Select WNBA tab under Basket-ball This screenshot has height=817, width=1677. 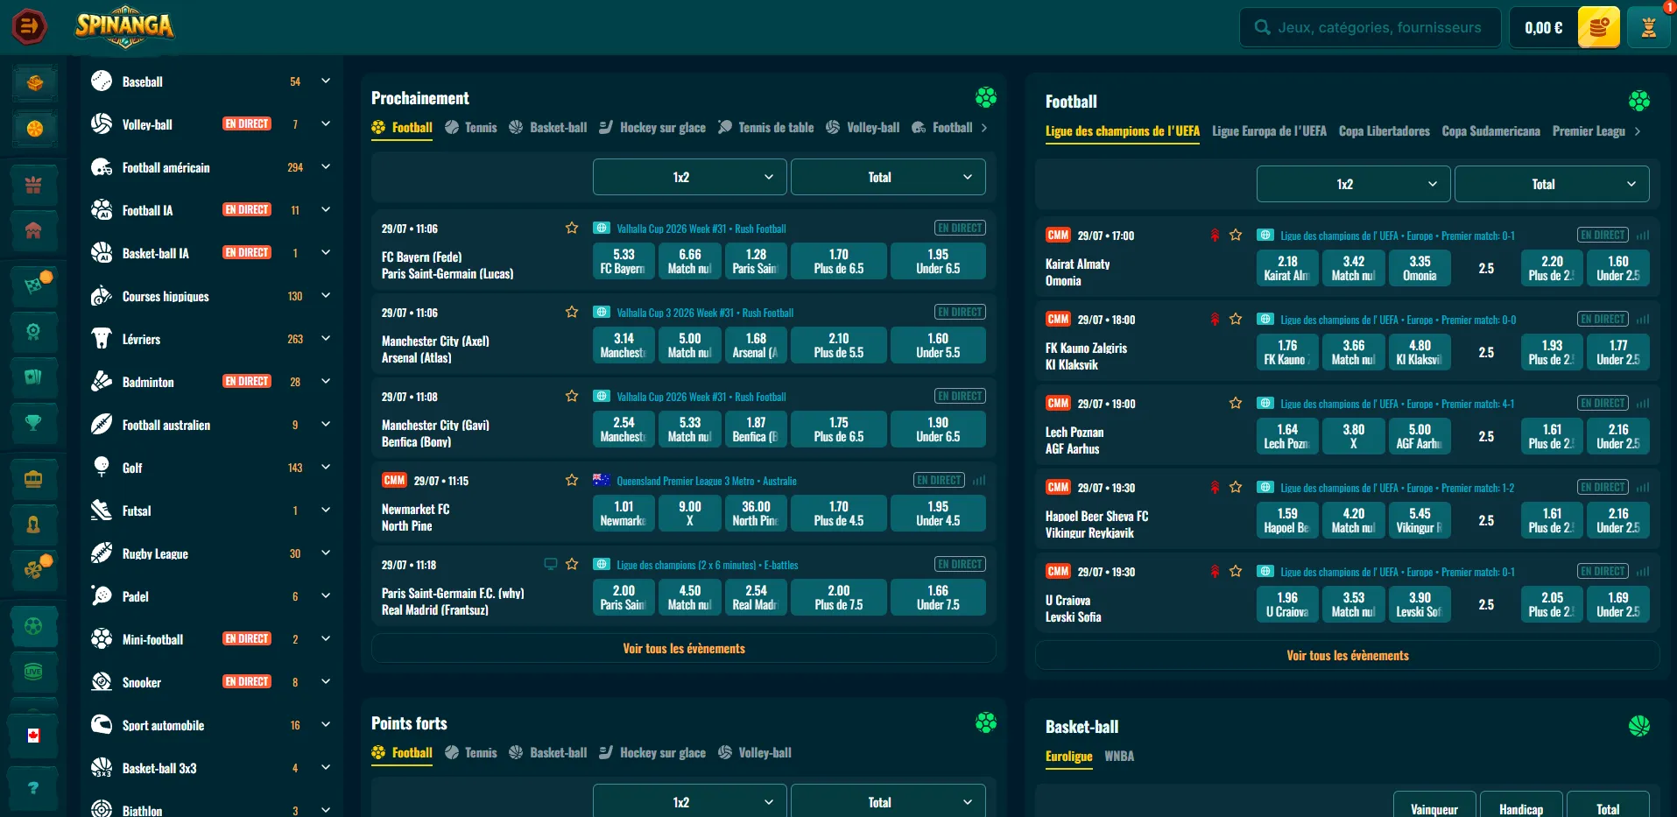[1119, 757]
